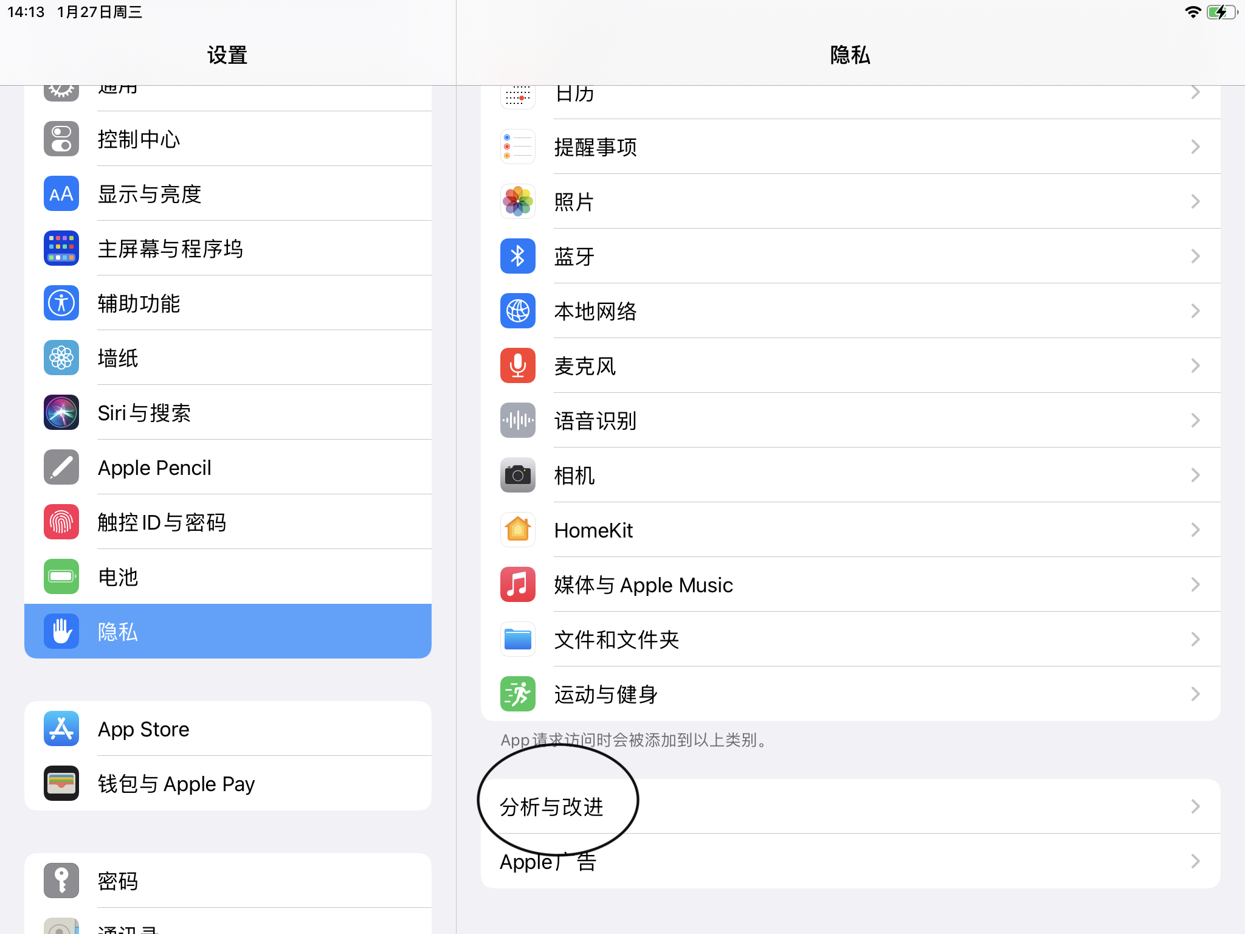
Task: Open 主屏幕与程序坞 from the sidebar
Action: [170, 248]
